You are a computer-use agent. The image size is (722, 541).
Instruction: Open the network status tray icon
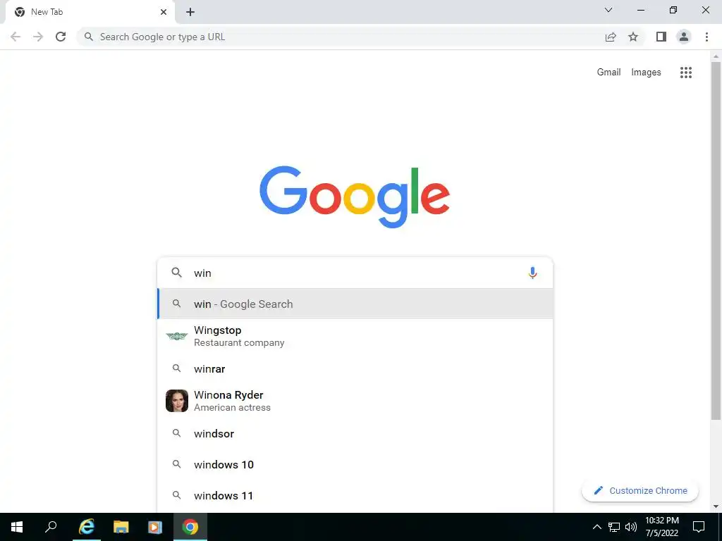click(614, 527)
